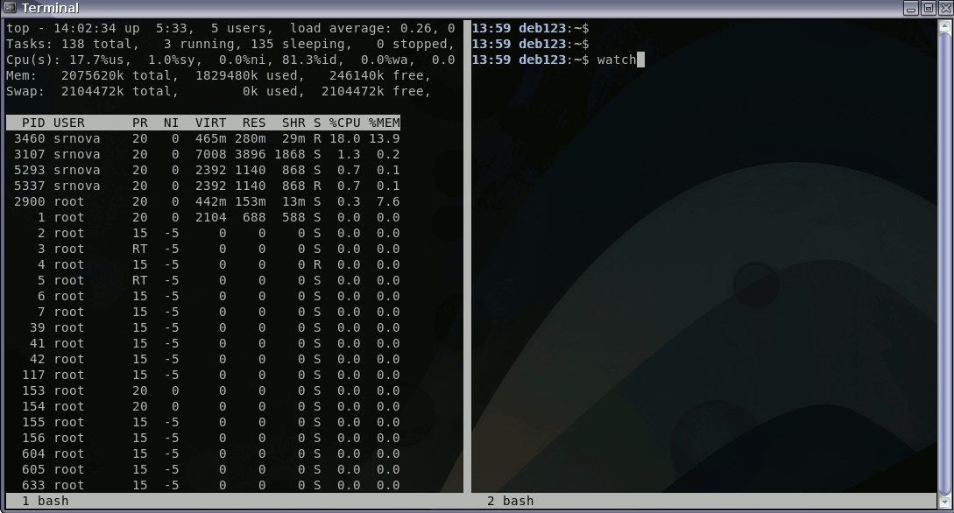This screenshot has height=513, width=954.
Task: Switch to the '2 bash' pane caption
Action: (x=510, y=501)
